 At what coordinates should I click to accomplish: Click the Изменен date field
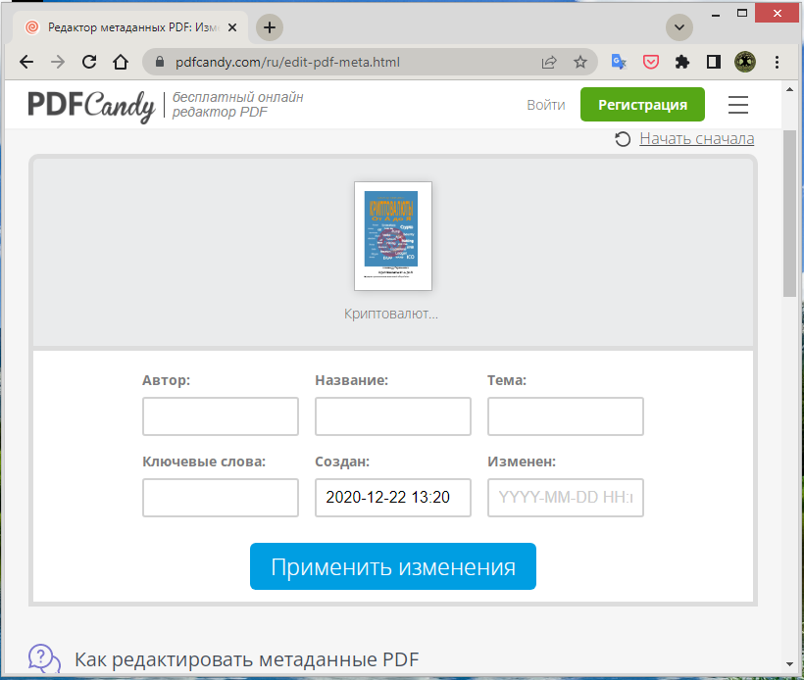566,498
